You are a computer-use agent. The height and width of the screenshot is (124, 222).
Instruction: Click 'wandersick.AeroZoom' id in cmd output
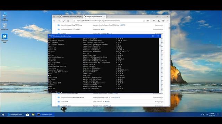[92, 79]
